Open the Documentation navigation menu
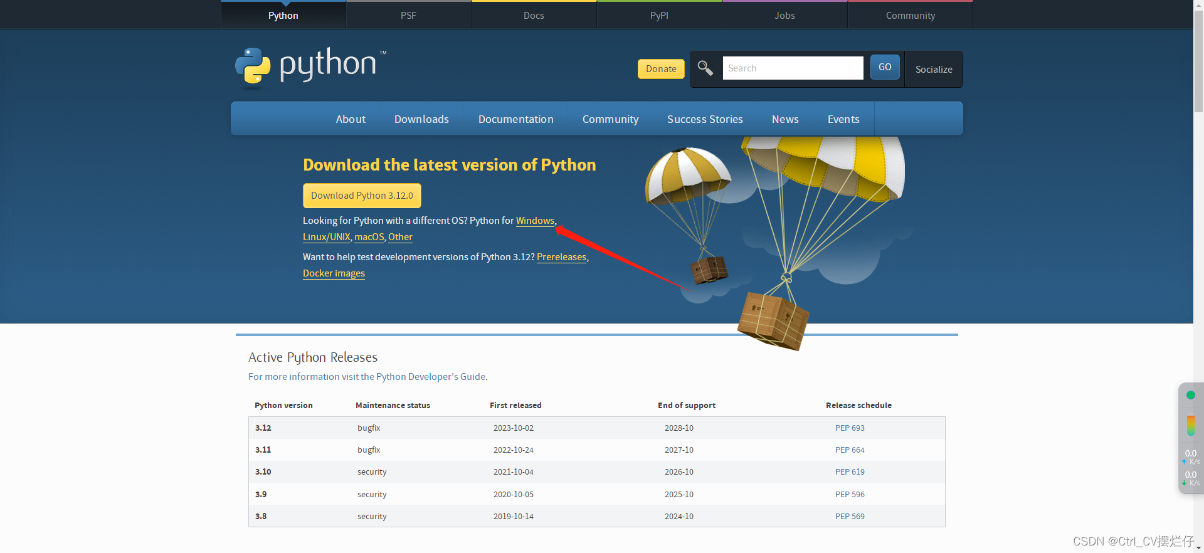The image size is (1204, 553). [x=516, y=119]
